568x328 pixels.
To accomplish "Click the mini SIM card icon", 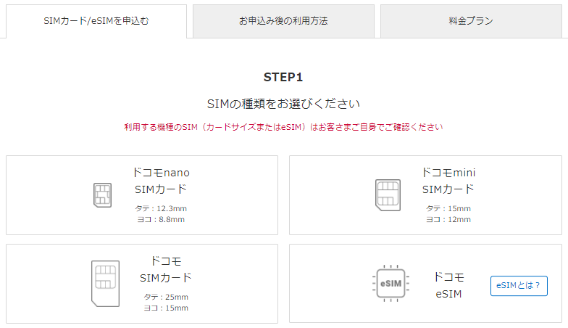I will [x=388, y=195].
